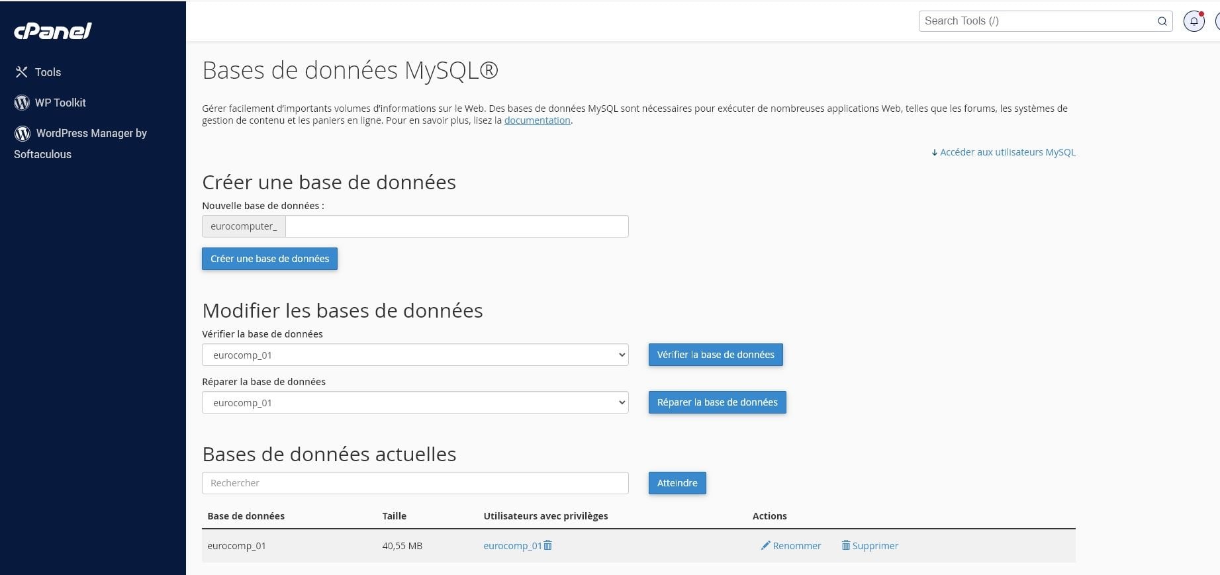Open the Vérifier la base dropdown
The width and height of the screenshot is (1220, 575).
tap(415, 355)
